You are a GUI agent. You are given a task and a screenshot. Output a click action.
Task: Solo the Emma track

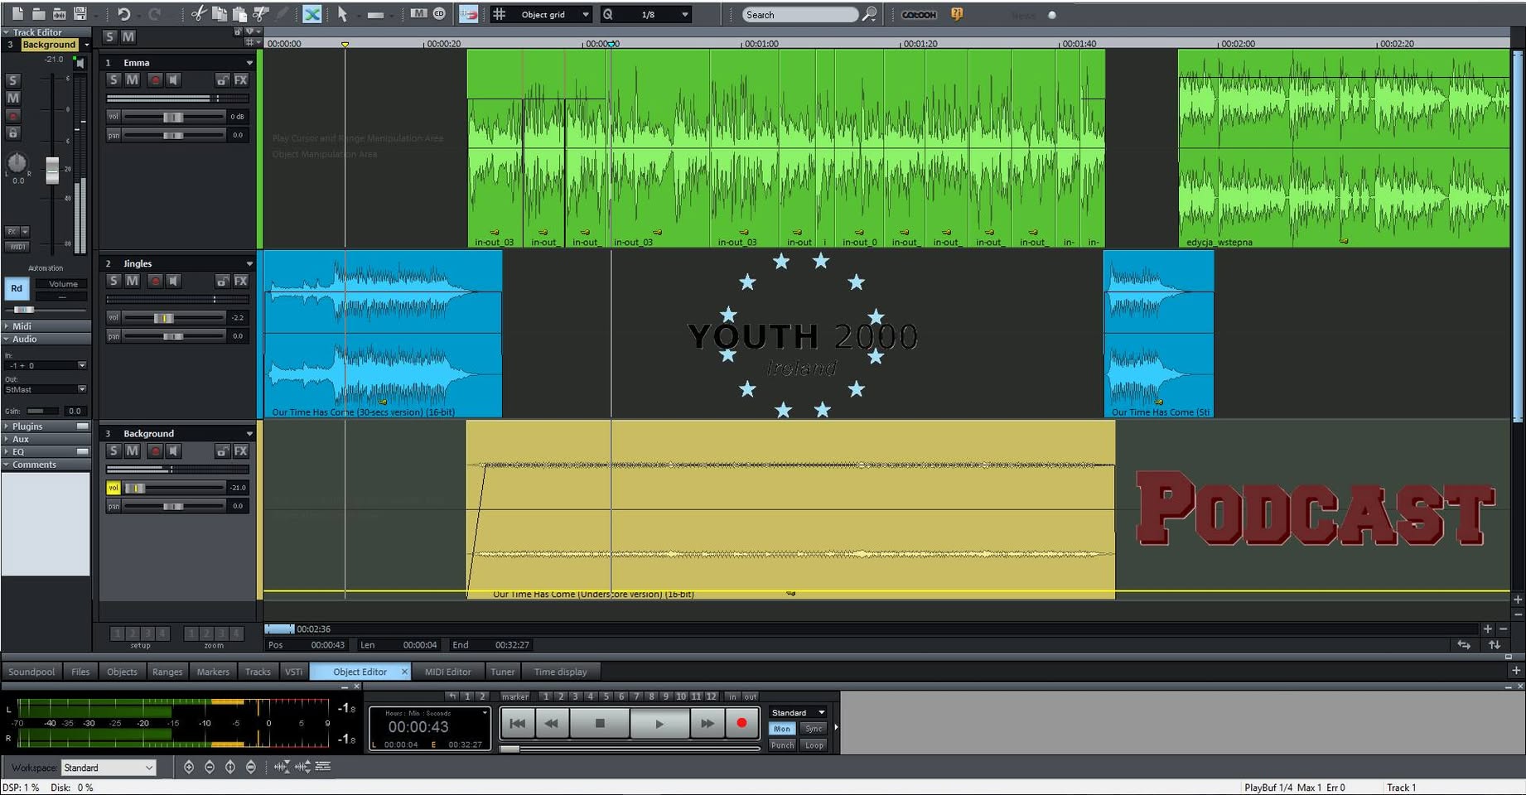point(113,79)
